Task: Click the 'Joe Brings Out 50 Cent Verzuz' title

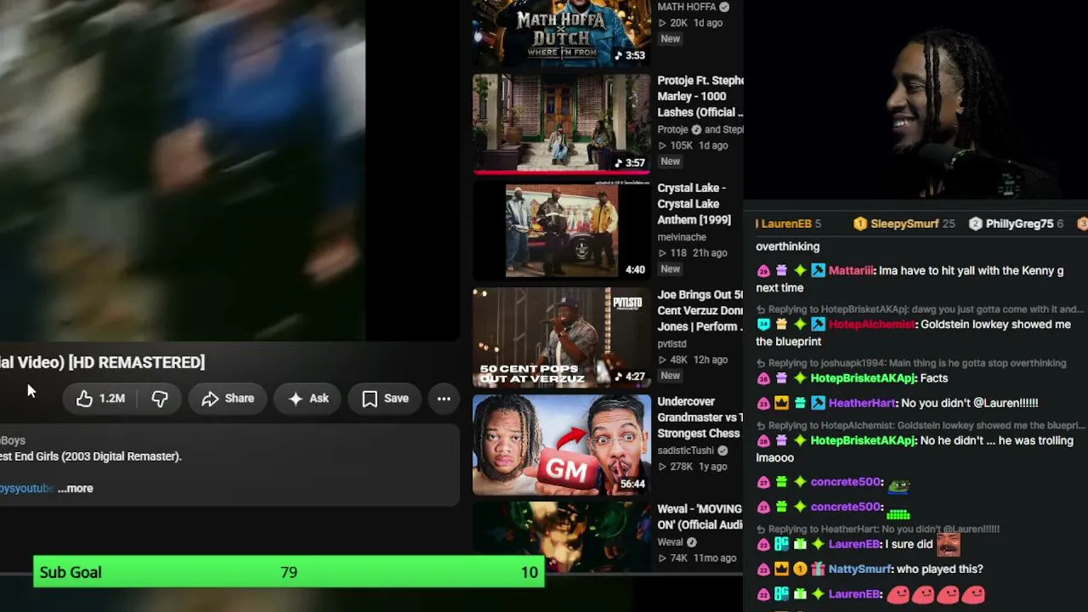Action: tap(700, 311)
